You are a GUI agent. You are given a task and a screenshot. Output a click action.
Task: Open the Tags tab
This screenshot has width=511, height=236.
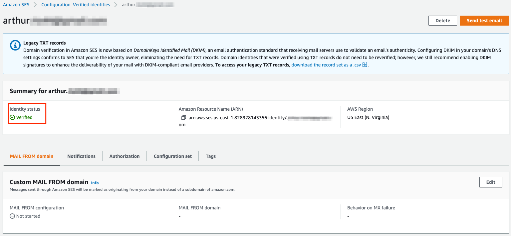click(x=211, y=156)
